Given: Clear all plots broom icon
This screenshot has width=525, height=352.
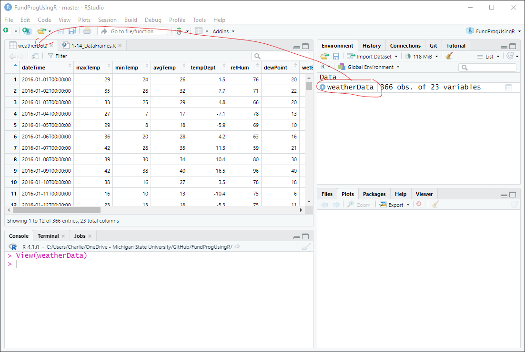Looking at the screenshot, I should click(435, 204).
